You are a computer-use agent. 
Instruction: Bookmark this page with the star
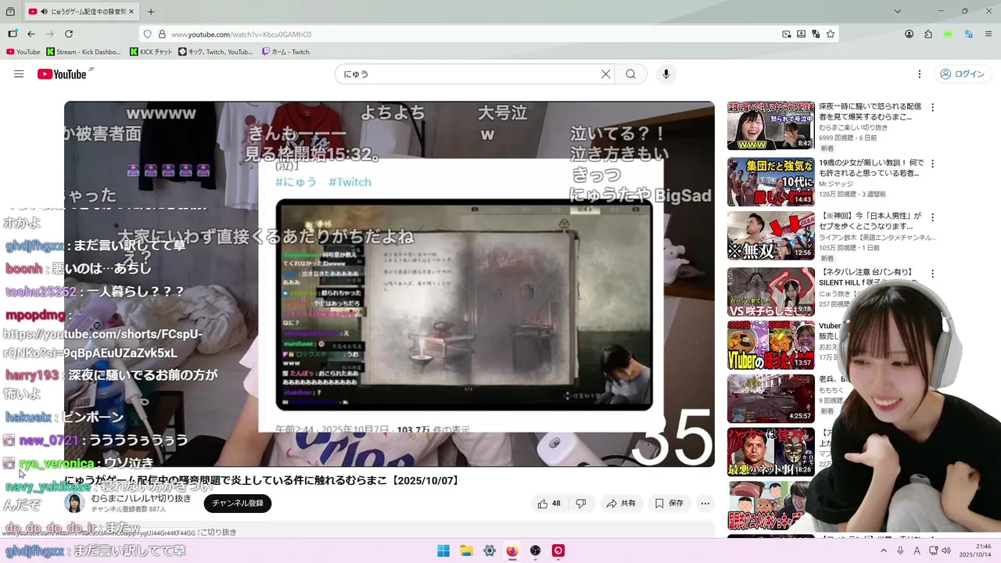click(x=831, y=34)
